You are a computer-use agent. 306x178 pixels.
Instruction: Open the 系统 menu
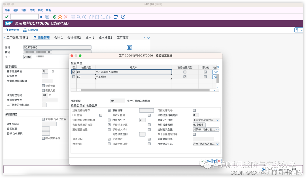40,10
